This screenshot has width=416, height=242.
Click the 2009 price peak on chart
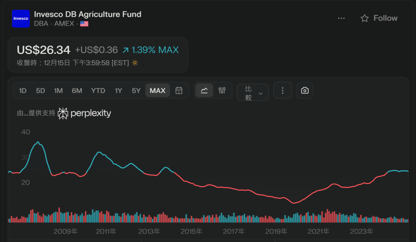click(x=38, y=142)
